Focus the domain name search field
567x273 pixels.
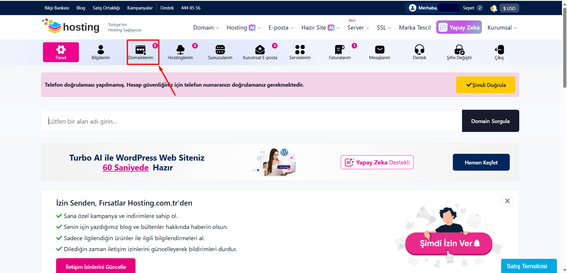pyautogui.click(x=251, y=121)
